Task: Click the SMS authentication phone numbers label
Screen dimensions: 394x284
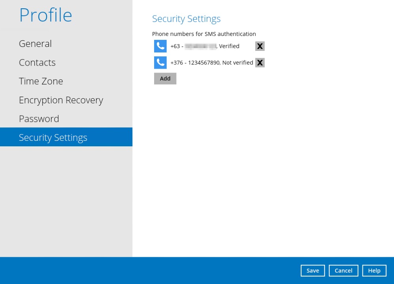Action: click(x=204, y=34)
